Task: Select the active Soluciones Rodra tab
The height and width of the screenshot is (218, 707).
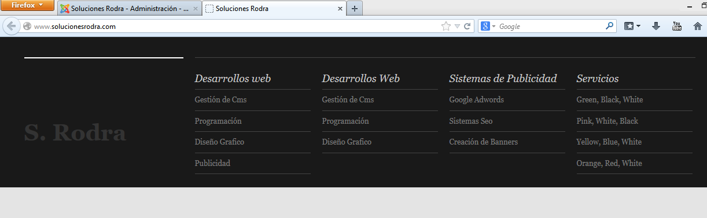Action: point(274,9)
